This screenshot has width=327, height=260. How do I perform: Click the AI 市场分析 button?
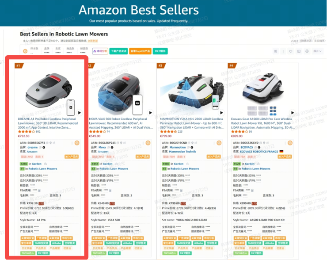tap(100, 51)
